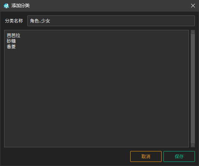
Task: Click the 角色 text in name field
Action: (34, 21)
